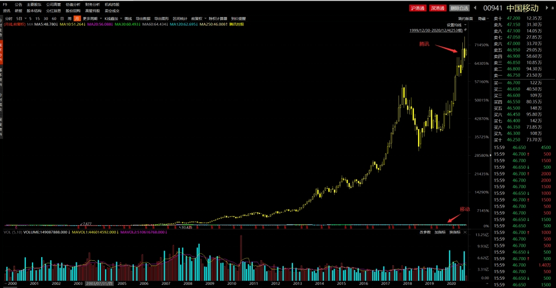This screenshot has width=556, height=288.
Task: Go to previous stock with left arrow
Action: tap(475, 8)
